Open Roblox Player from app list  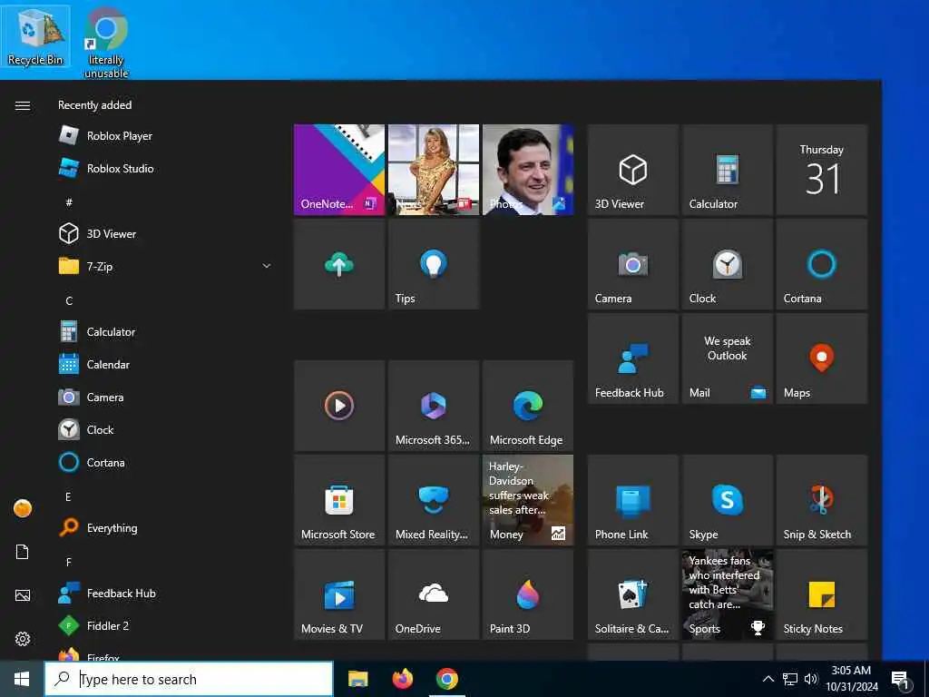[166, 136]
